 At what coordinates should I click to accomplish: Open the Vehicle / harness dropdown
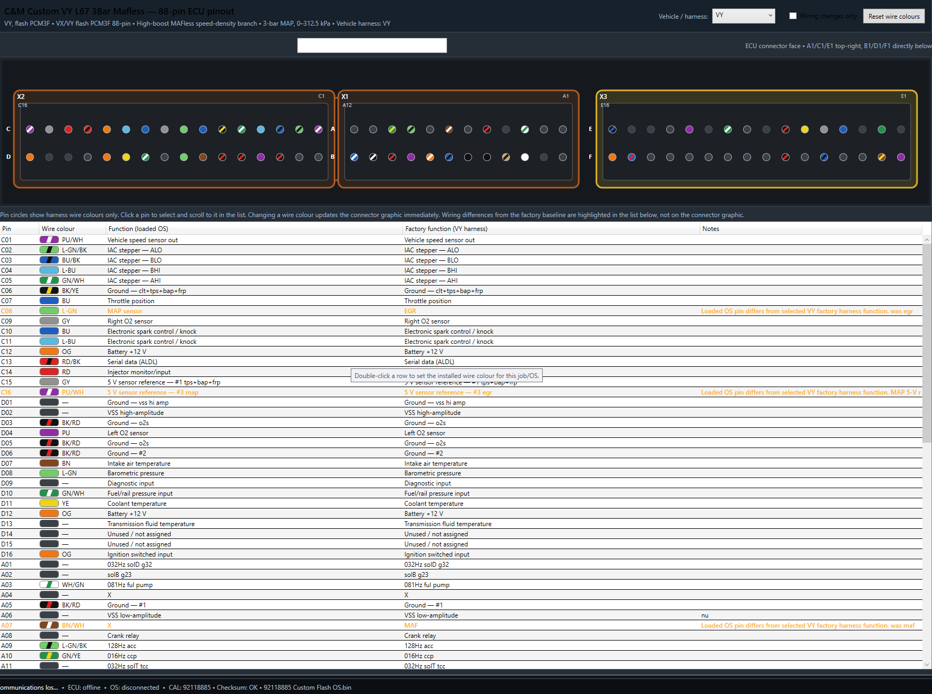point(743,16)
